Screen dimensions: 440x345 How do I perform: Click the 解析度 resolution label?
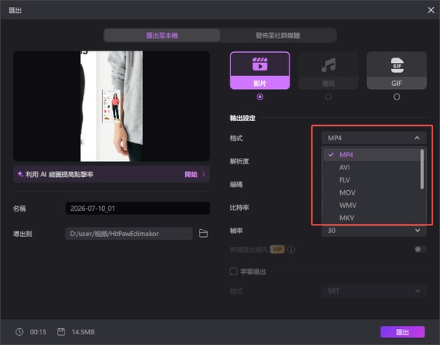240,161
